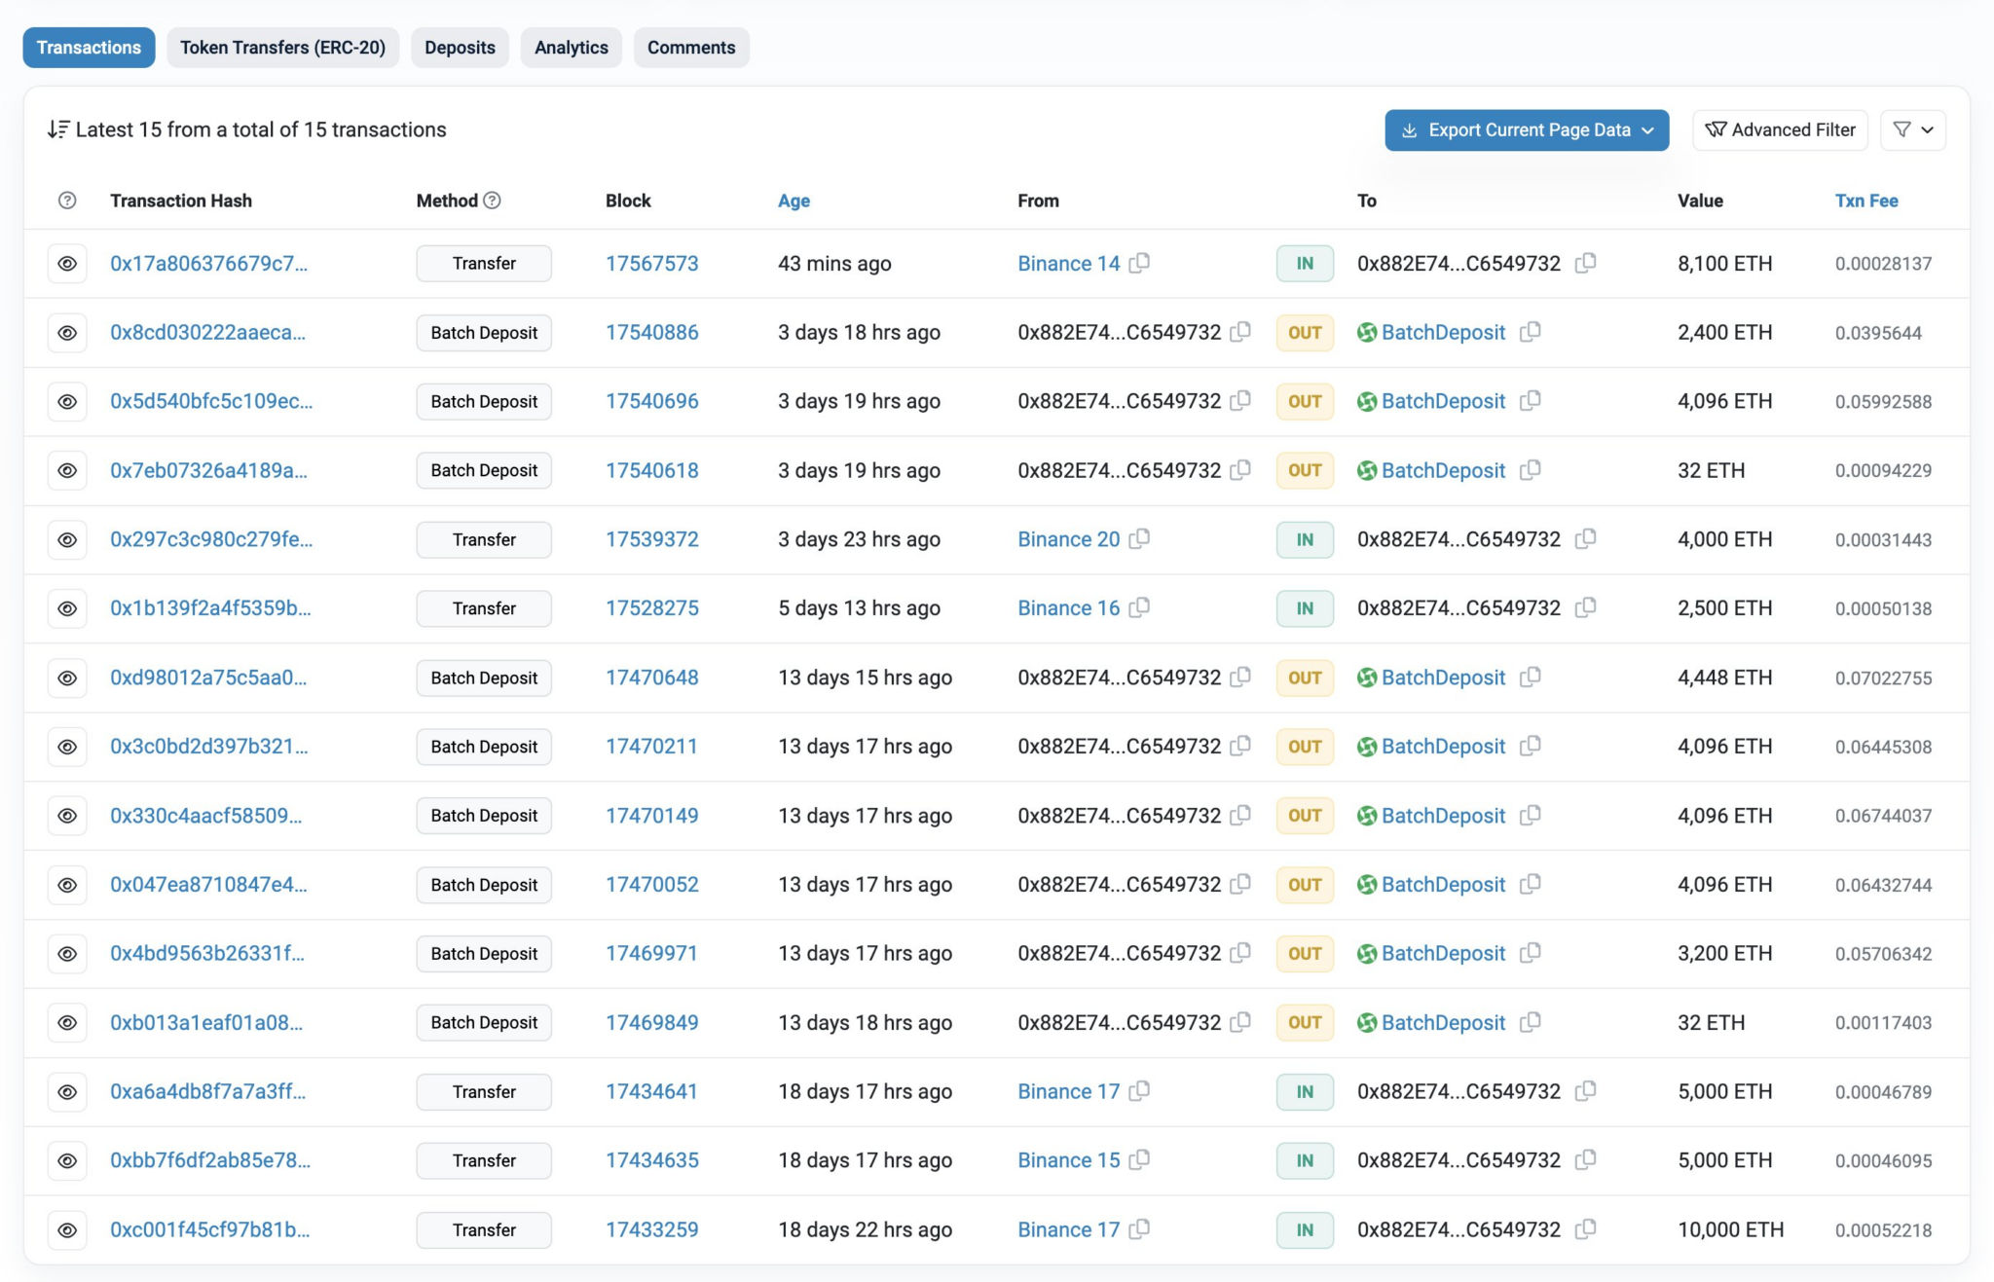
Task: Copy the from-address in the 3,200 ETH row
Action: pos(1240,953)
